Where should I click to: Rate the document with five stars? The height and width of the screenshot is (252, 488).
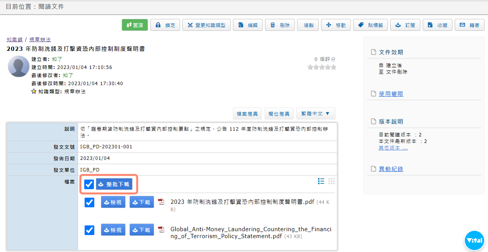(333, 67)
